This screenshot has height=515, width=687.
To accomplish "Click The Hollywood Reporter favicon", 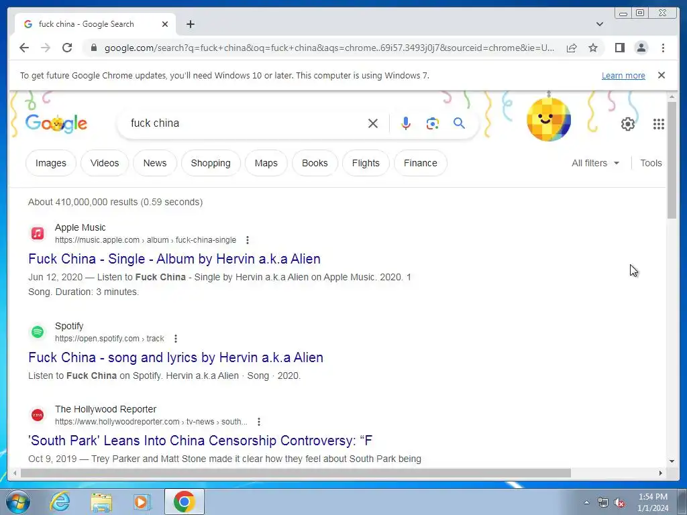I will click(x=38, y=415).
